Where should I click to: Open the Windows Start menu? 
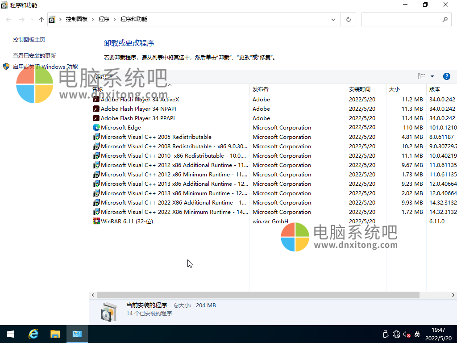coord(11,334)
